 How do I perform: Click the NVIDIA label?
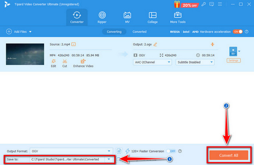[x=175, y=32]
